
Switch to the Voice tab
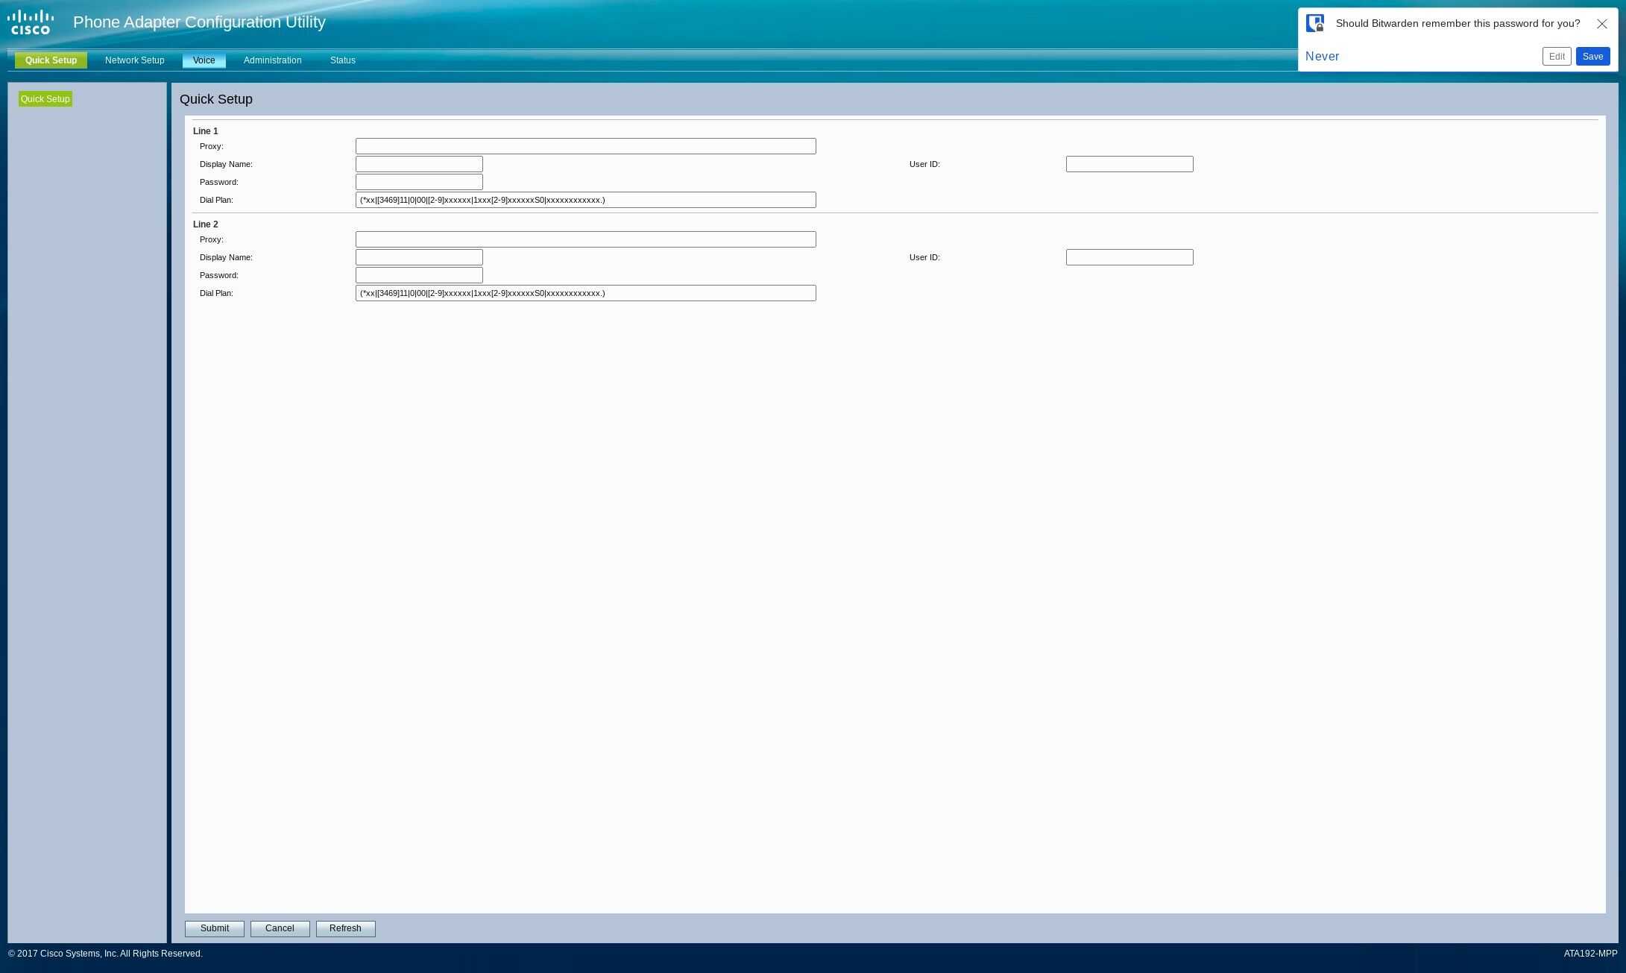tap(204, 60)
